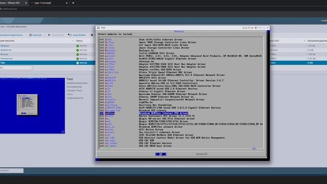This screenshot has height=184, width=327.
Task: Refresh the Test VM console thumbnail
Action: click(x=63, y=132)
